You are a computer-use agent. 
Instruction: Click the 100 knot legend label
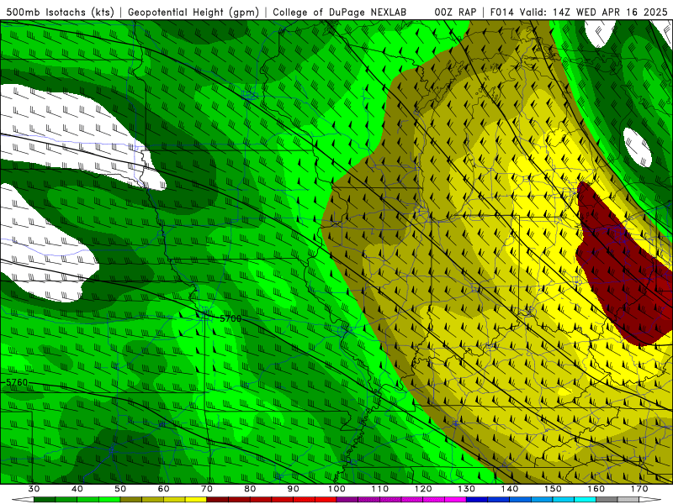pyautogui.click(x=337, y=489)
